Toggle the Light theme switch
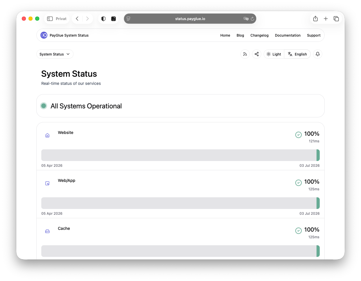 (274, 54)
